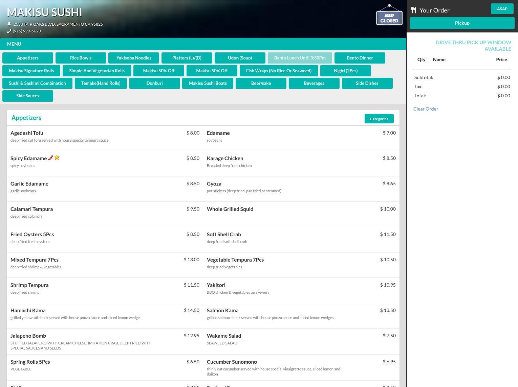Screen dimensions: 518x387
Task: Open the ASAP order time selector
Action: (502, 9)
